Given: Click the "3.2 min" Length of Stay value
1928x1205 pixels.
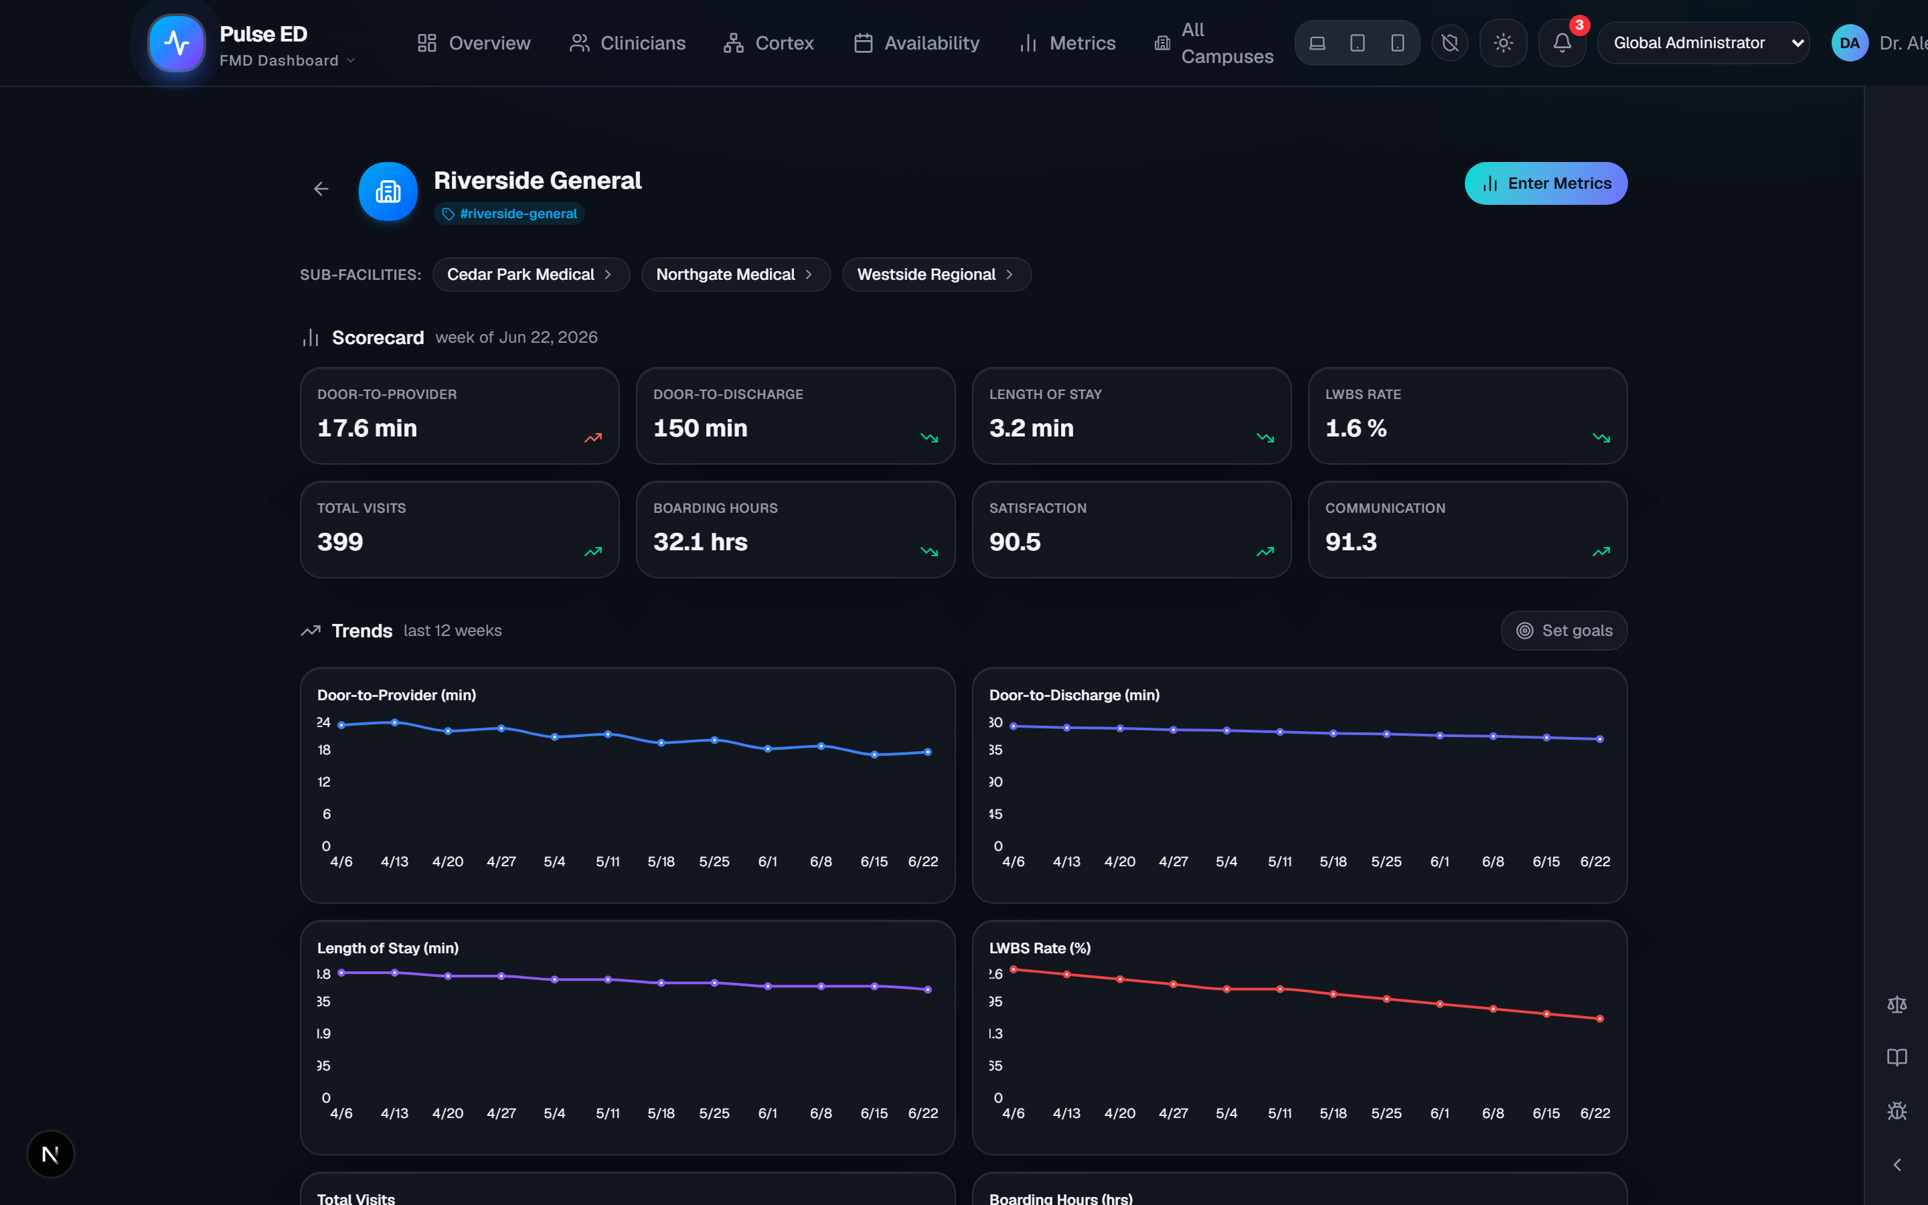Looking at the screenshot, I should (x=1032, y=428).
